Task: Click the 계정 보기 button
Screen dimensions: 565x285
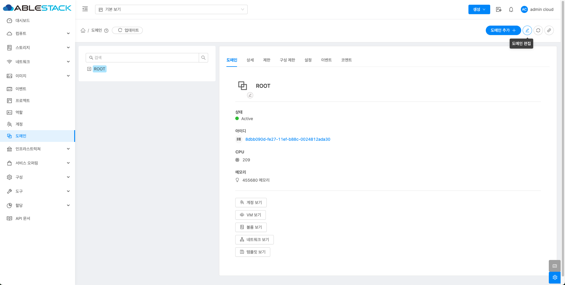Action: click(251, 203)
